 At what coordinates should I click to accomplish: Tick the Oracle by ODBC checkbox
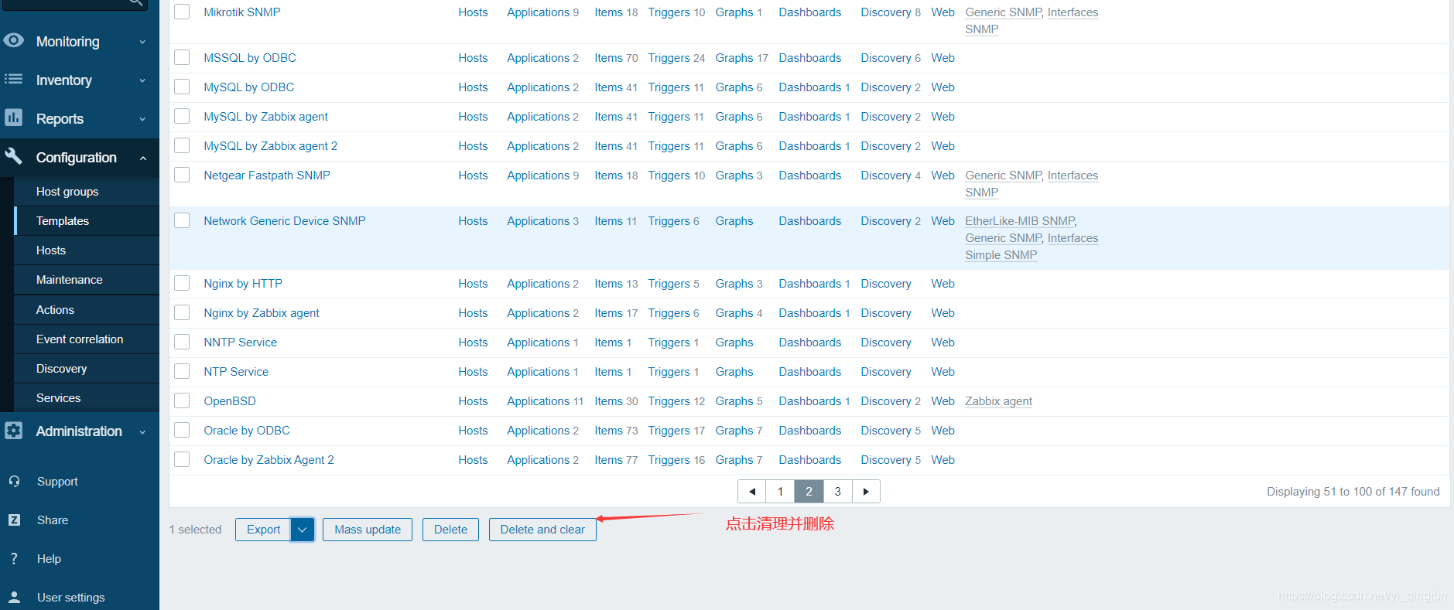pos(182,430)
